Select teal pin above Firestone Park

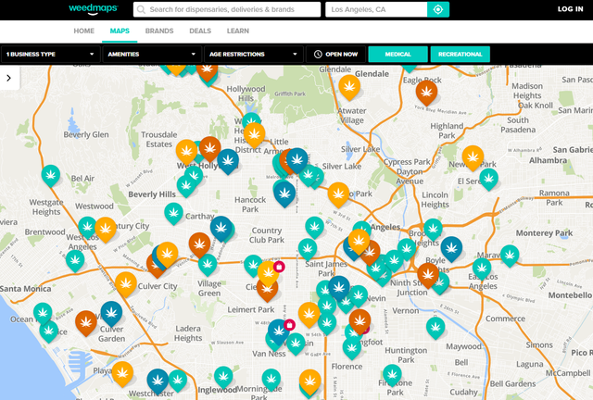[x=392, y=374]
